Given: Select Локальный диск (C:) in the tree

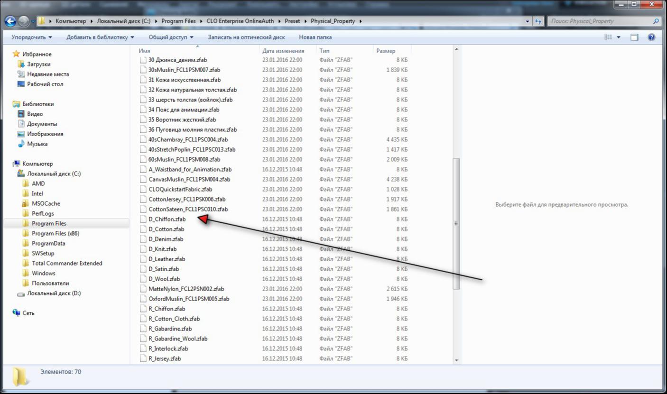Looking at the screenshot, I should tap(54, 174).
